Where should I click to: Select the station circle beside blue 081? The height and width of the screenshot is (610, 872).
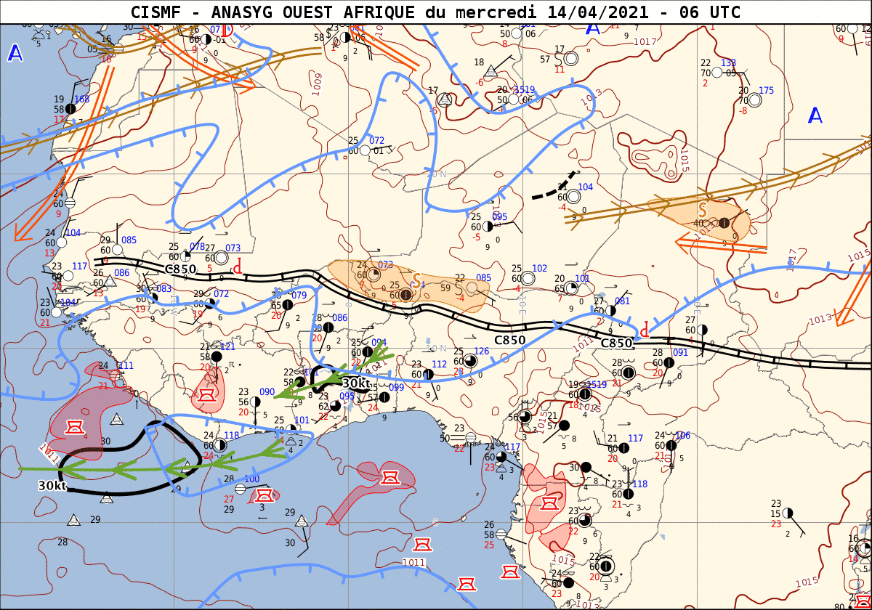pyautogui.click(x=611, y=311)
